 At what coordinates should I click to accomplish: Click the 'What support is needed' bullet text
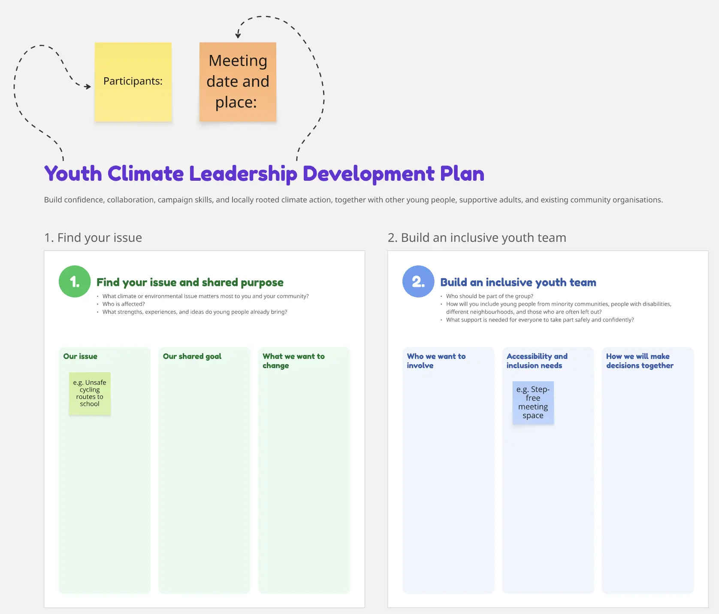point(540,320)
